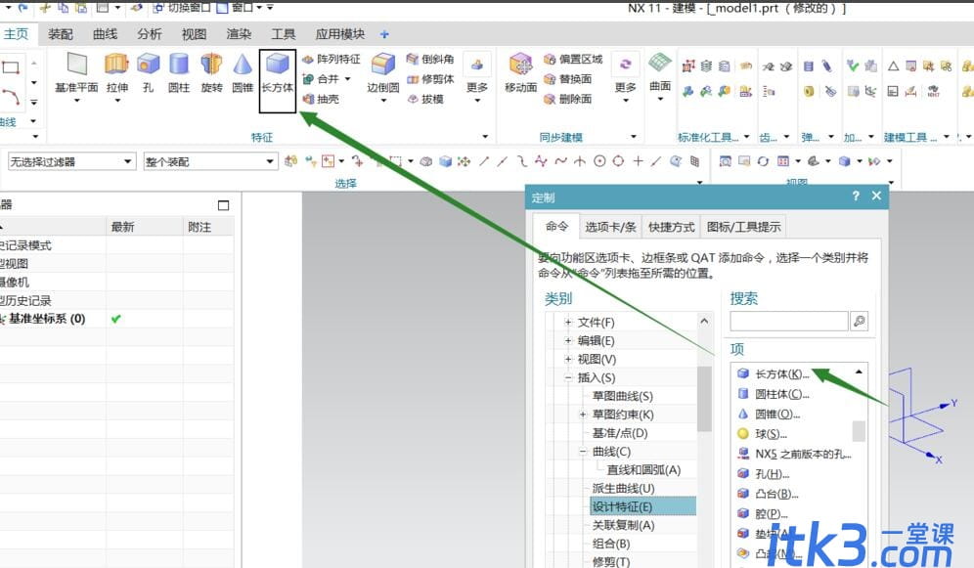The image size is (974, 568).
Task: Select 凸台(B) item in command list
Action: [767, 494]
